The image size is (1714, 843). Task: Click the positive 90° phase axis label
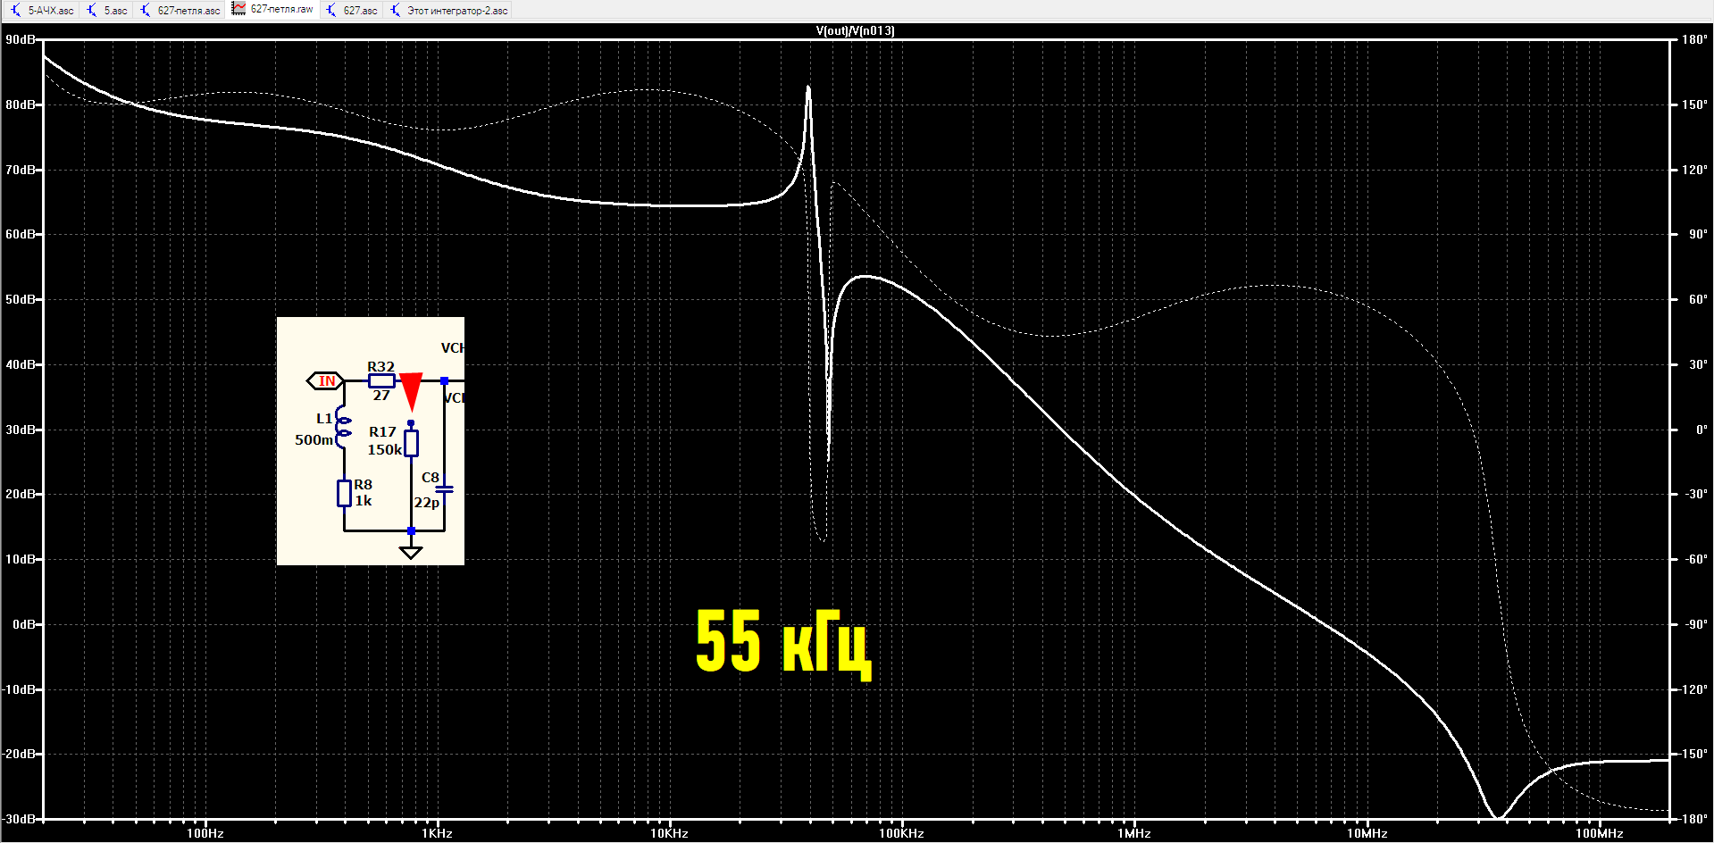tap(1698, 235)
